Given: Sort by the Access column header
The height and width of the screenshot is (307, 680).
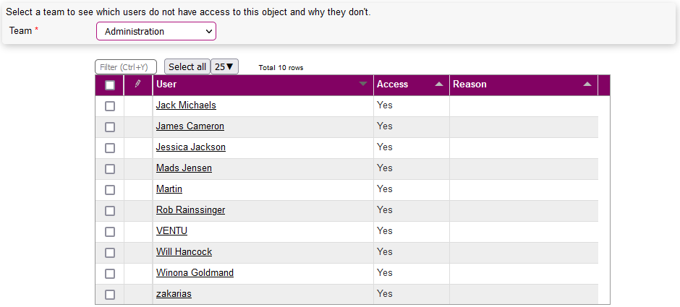Looking at the screenshot, I should [393, 85].
